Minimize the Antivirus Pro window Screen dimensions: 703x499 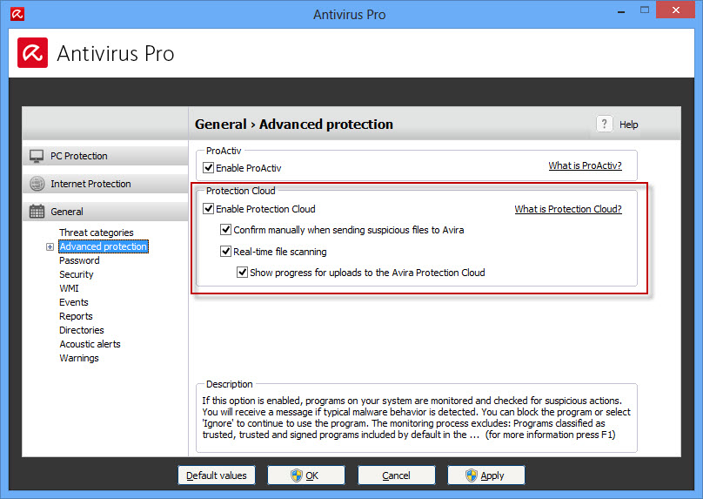click(x=621, y=11)
